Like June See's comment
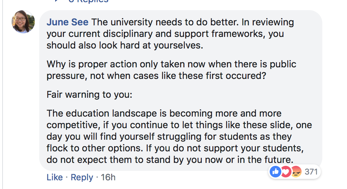Screen dimensions: 347x189 [x=54, y=177]
